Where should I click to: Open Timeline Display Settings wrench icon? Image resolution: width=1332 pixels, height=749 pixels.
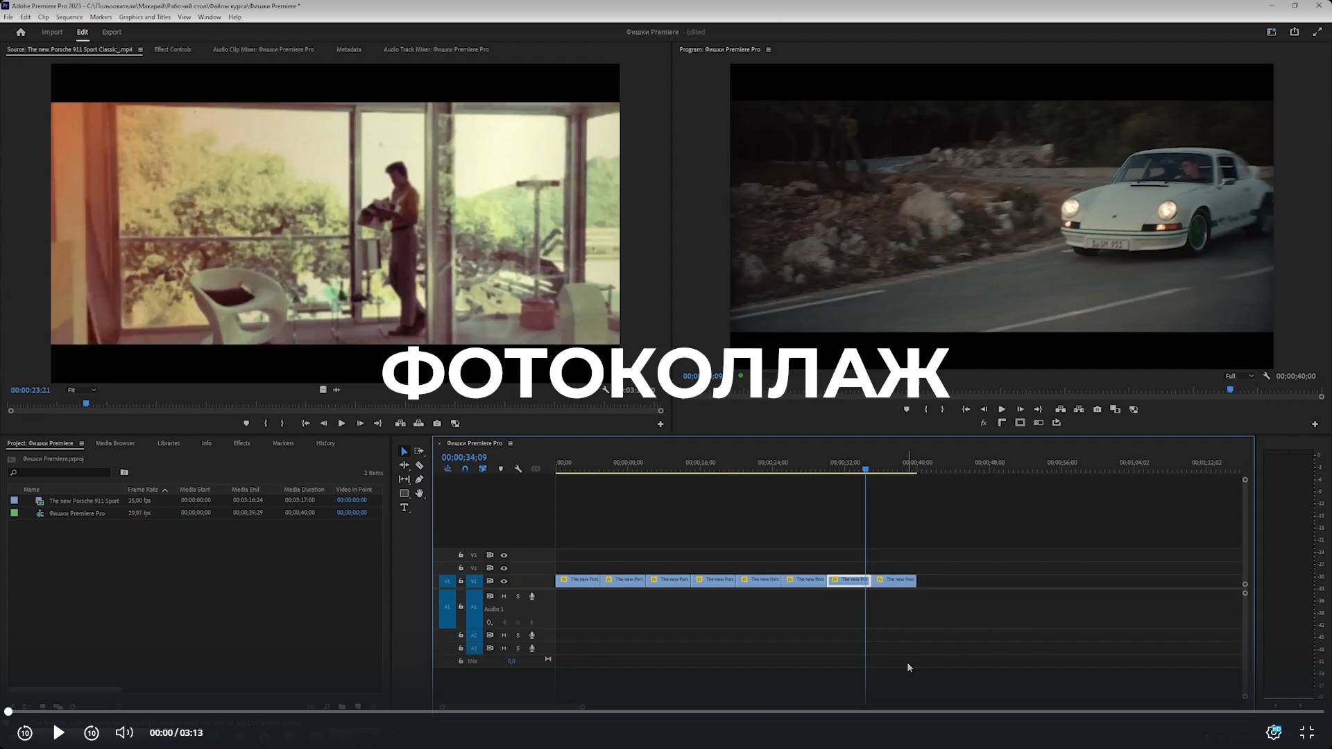tap(518, 469)
